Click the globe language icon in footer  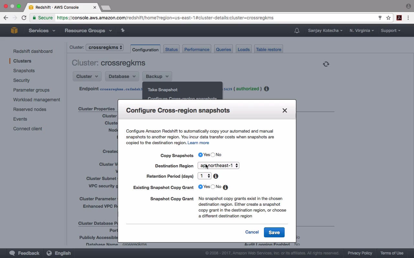click(49, 253)
